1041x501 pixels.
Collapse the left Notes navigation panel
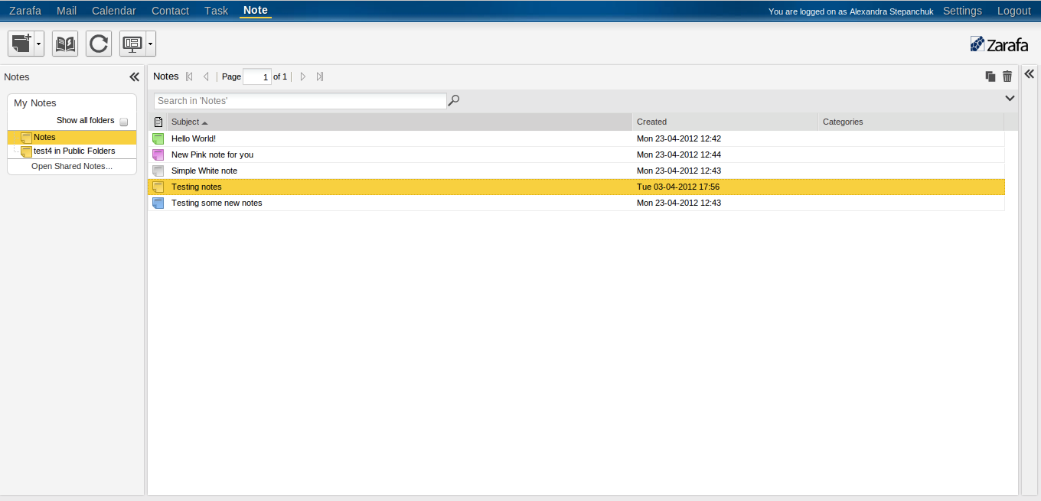[x=135, y=76]
